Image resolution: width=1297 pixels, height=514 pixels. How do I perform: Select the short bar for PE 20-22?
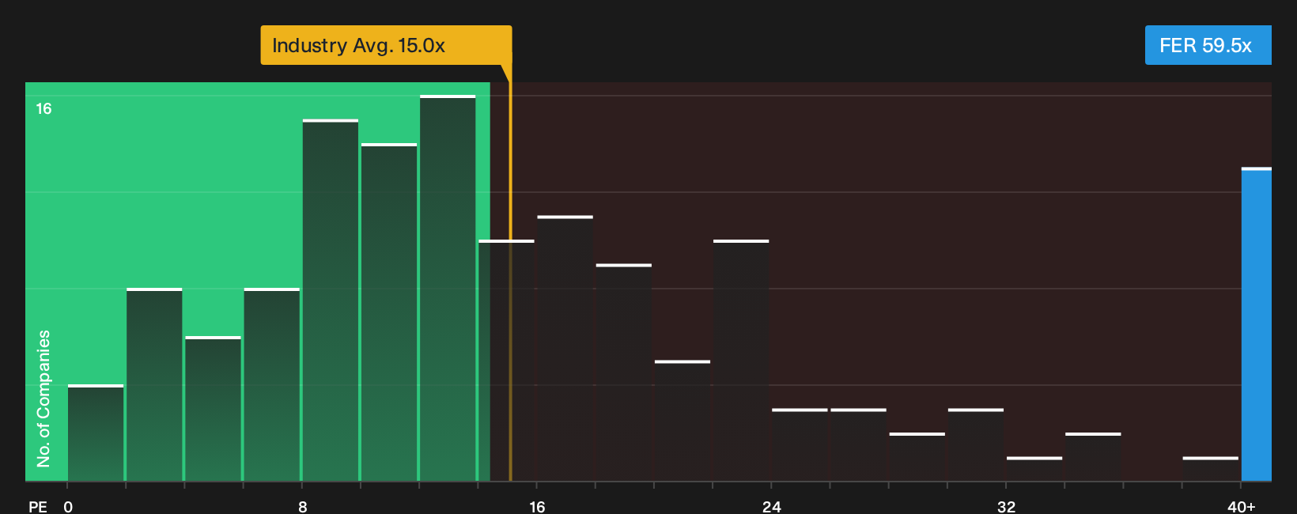point(683,421)
